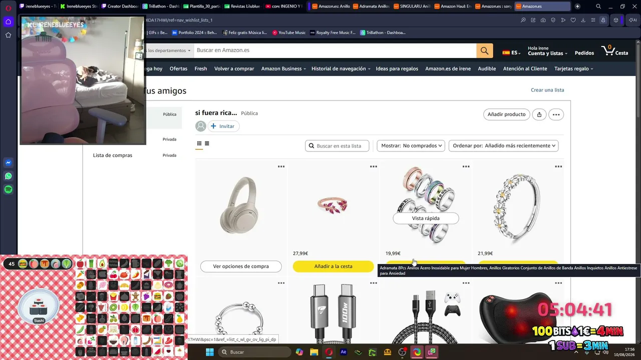Add the 27,99€ ring to the basket

tap(334, 266)
